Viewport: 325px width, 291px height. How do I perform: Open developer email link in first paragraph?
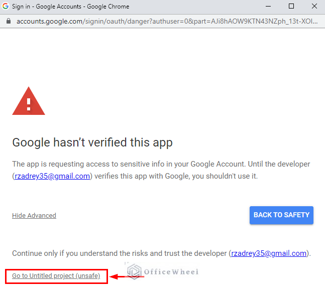pos(52,176)
